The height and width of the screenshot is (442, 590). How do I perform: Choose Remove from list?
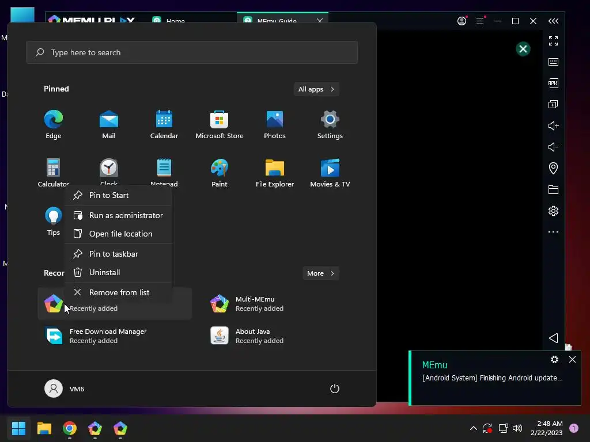[118, 292]
